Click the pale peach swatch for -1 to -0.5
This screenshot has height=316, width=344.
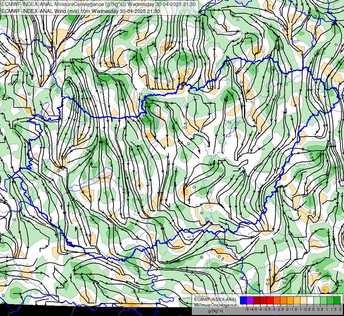click(303, 301)
